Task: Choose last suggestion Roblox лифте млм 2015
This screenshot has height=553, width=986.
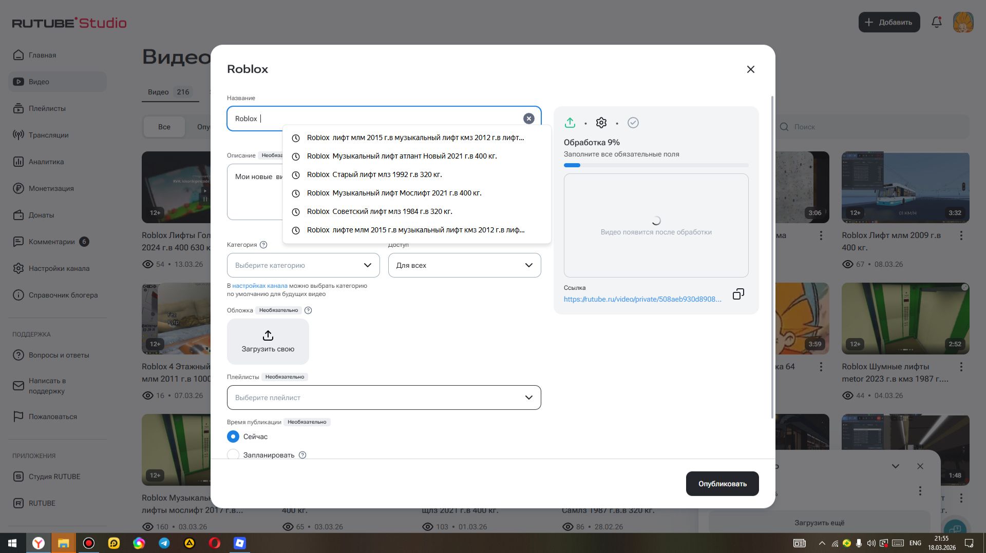Action: click(417, 230)
